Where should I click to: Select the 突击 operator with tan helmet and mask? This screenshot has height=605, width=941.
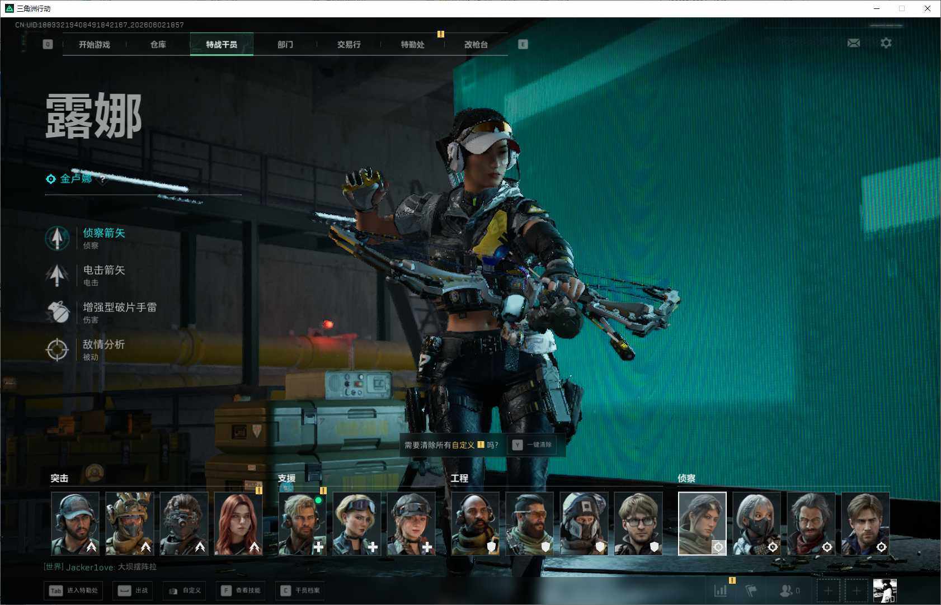(129, 523)
